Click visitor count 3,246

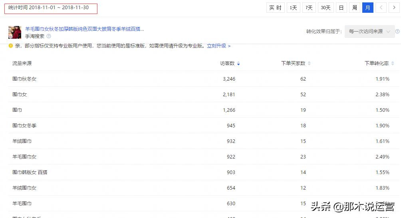point(229,79)
